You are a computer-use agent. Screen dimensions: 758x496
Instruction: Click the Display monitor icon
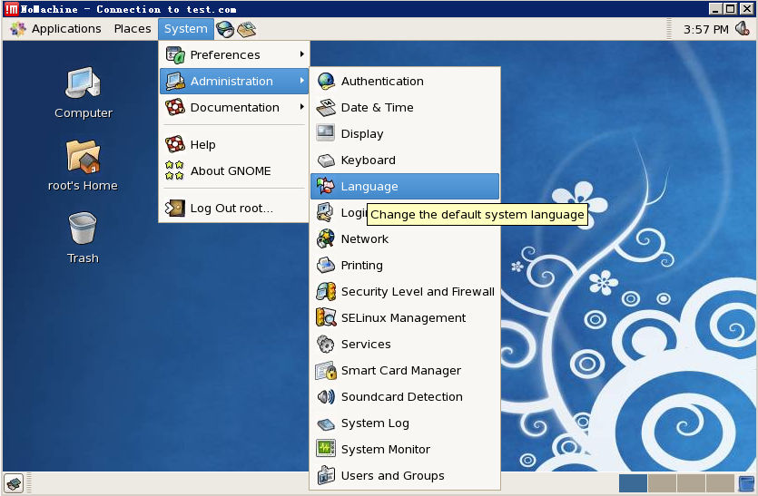click(x=325, y=133)
